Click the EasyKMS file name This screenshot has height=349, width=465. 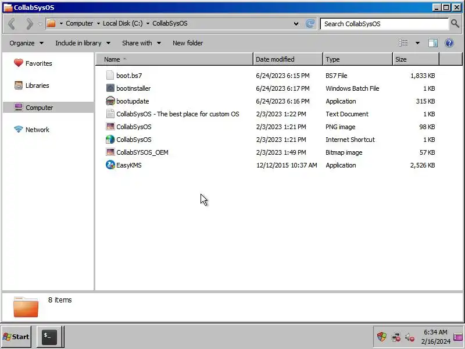pos(128,165)
